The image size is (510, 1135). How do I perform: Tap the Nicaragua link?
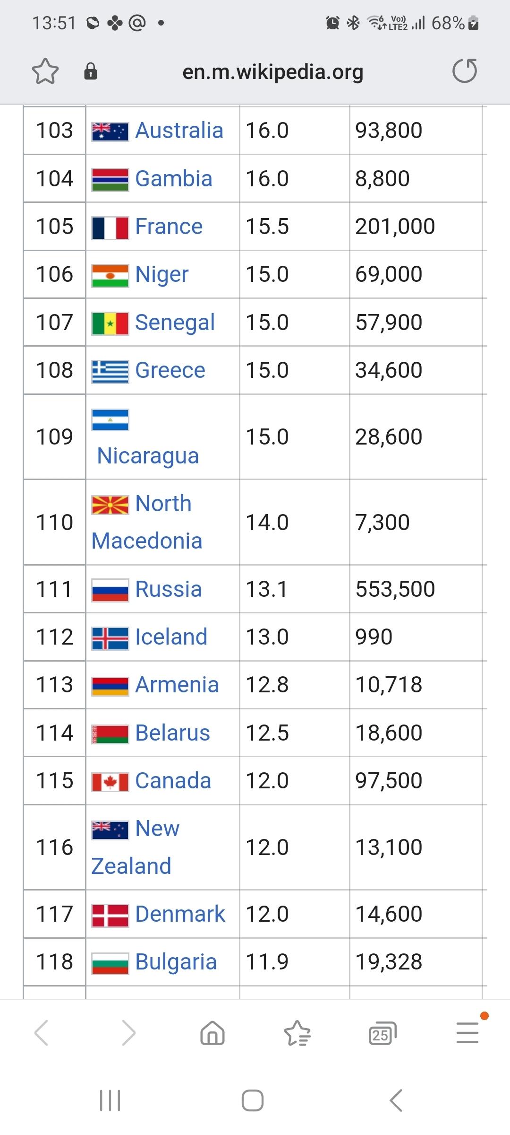[x=148, y=456]
